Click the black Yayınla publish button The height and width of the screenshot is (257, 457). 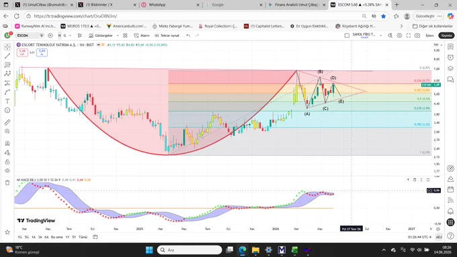point(446,36)
